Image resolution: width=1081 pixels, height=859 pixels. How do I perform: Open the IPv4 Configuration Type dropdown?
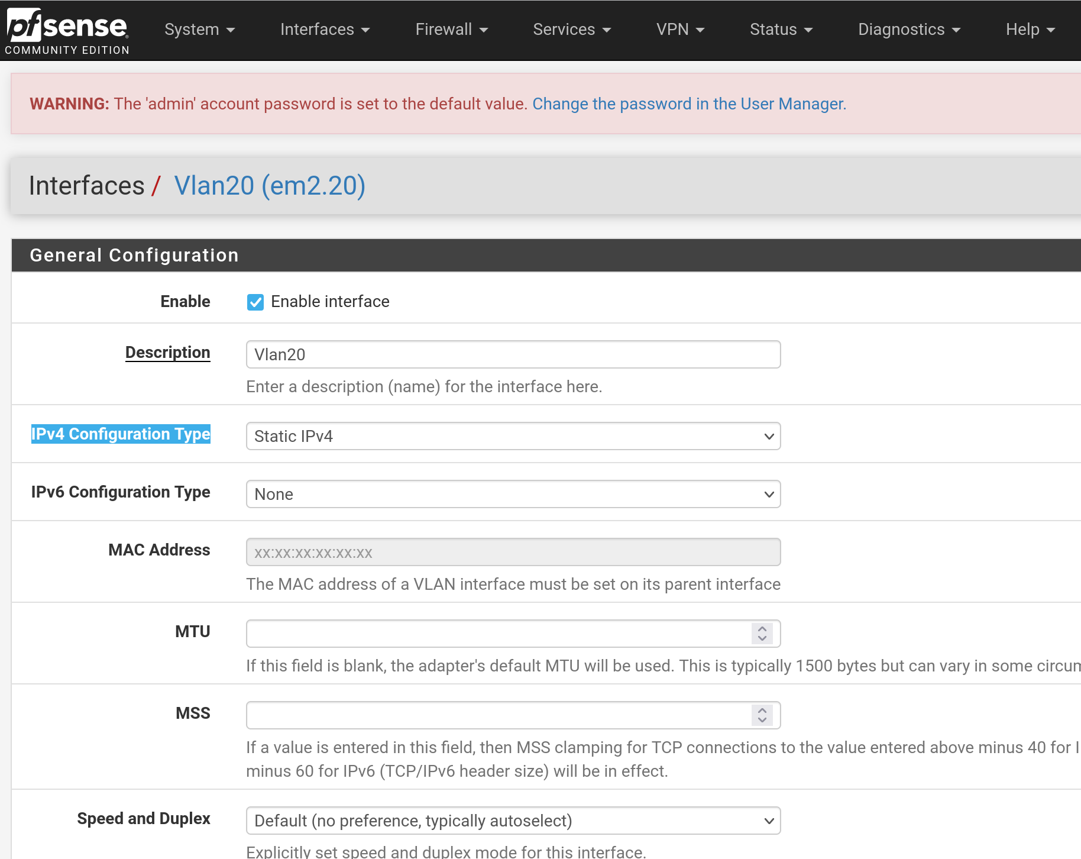tap(513, 436)
